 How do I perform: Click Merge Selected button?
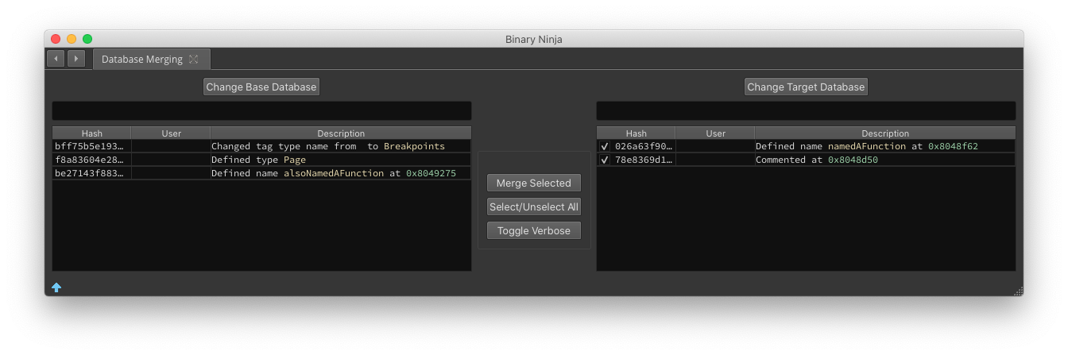tap(534, 183)
